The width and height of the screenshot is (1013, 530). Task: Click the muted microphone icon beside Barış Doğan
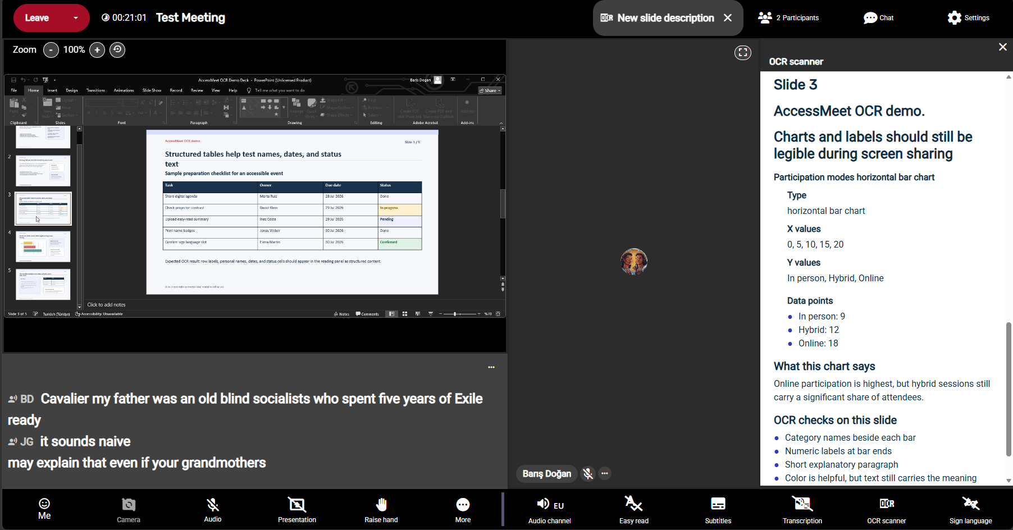[x=588, y=474]
